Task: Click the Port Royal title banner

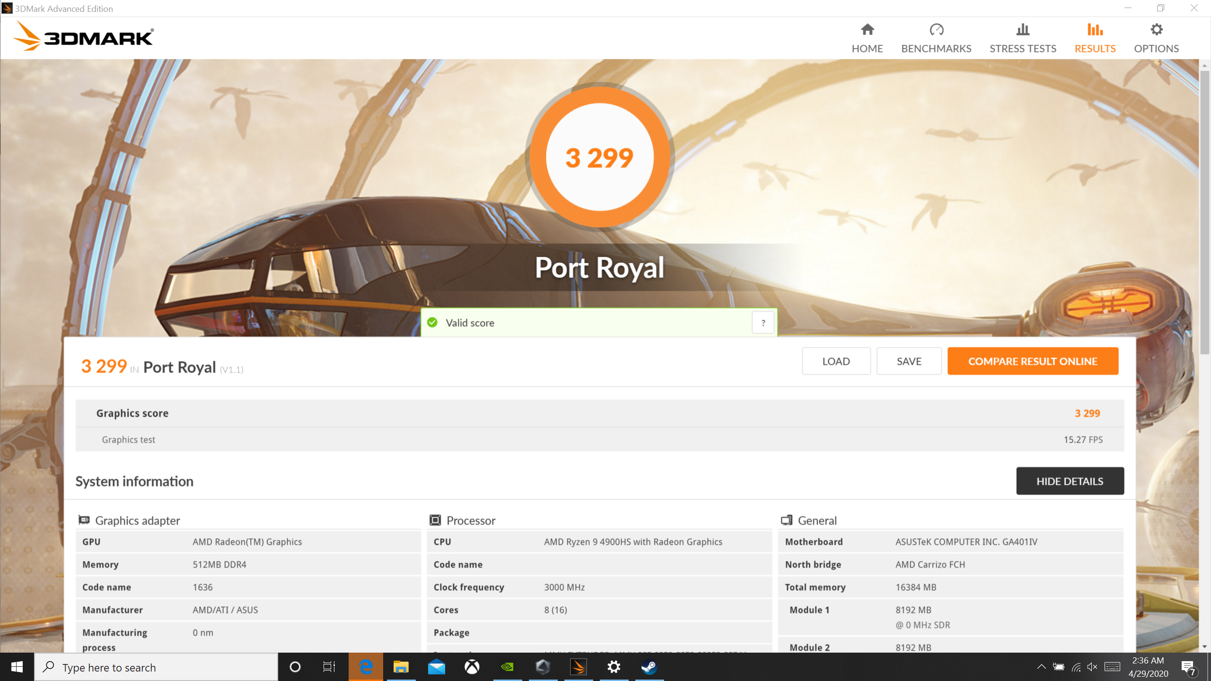Action: pos(599,268)
